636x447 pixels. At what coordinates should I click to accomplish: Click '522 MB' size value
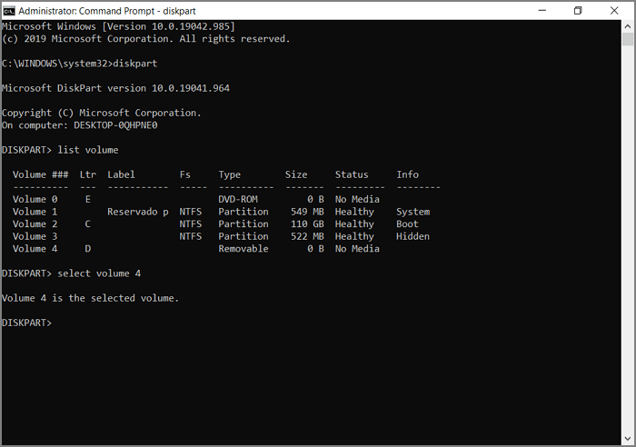pyautogui.click(x=307, y=236)
